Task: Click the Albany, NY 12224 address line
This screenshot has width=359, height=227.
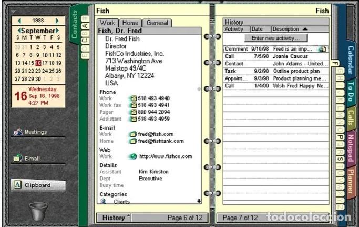Action: coord(129,76)
